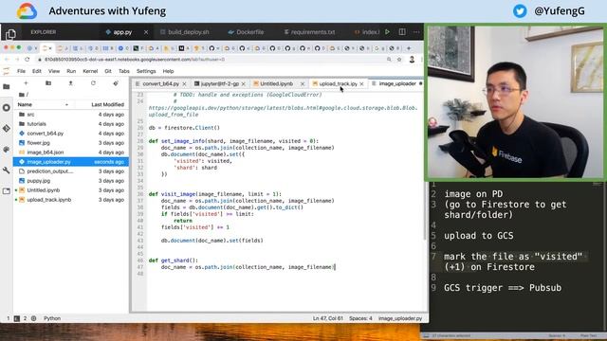Switch to app.py tab in VS Code

click(x=122, y=32)
